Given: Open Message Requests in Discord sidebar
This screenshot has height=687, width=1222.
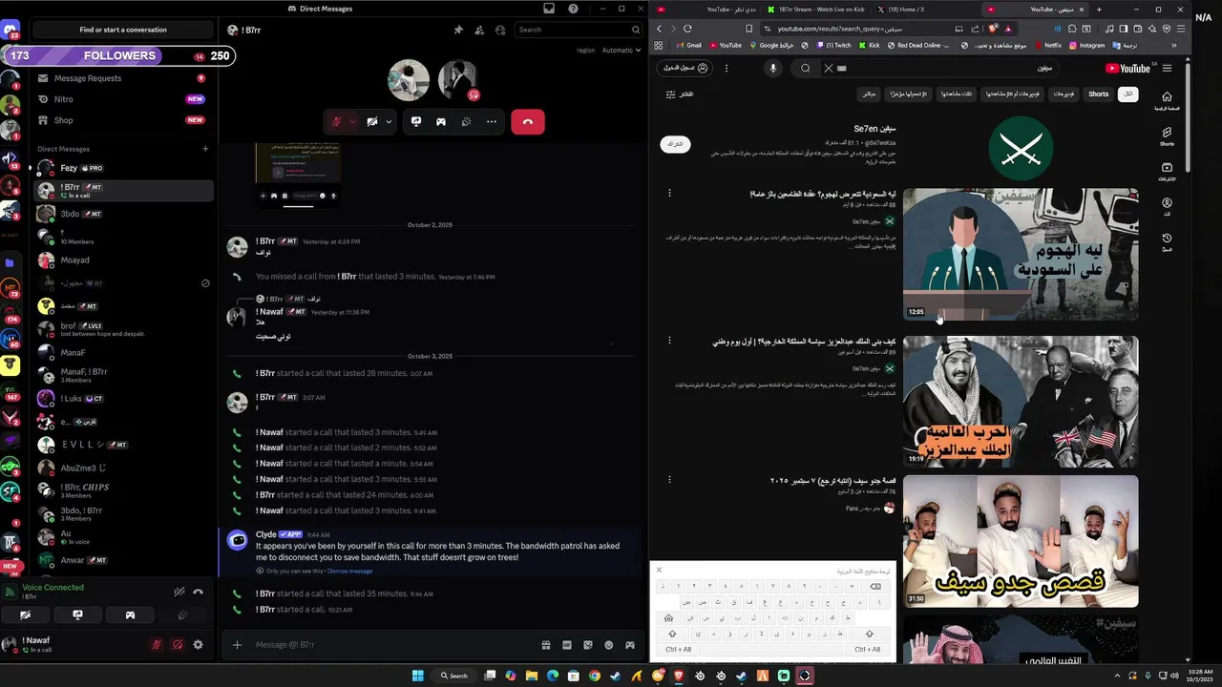Looking at the screenshot, I should pos(122,78).
